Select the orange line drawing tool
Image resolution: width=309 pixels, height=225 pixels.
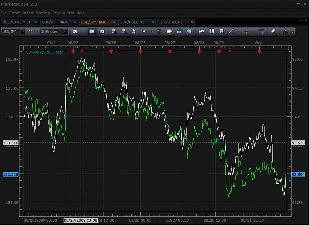coord(231,31)
